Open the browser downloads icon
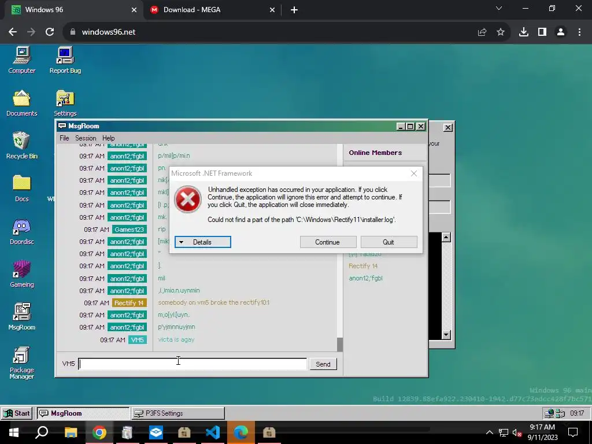 coord(524,32)
